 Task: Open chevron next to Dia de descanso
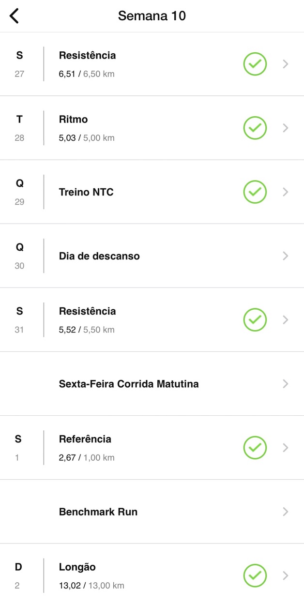coord(286,256)
